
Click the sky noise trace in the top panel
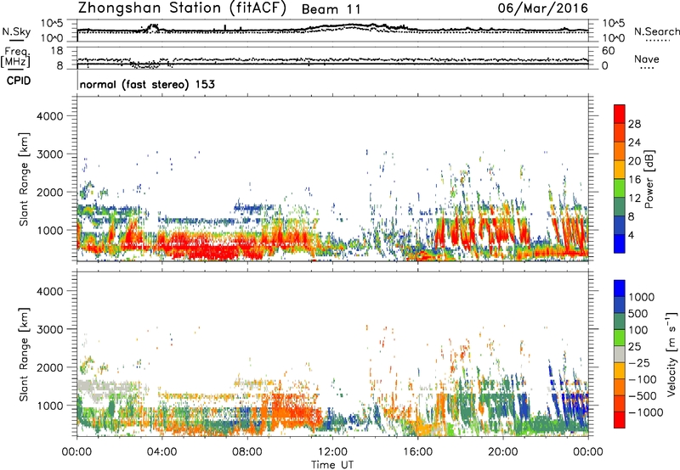tap(332, 29)
